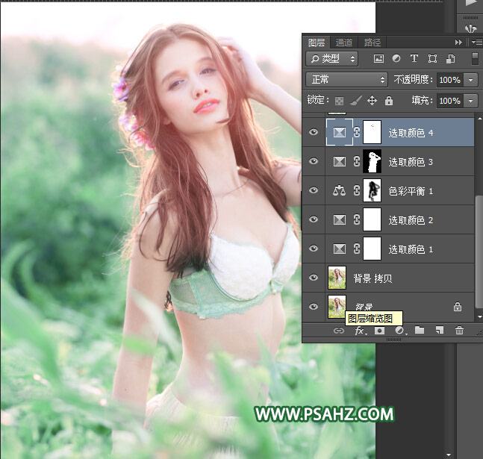Click the pixel layer filter icon
The height and width of the screenshot is (459, 483).
(378, 58)
